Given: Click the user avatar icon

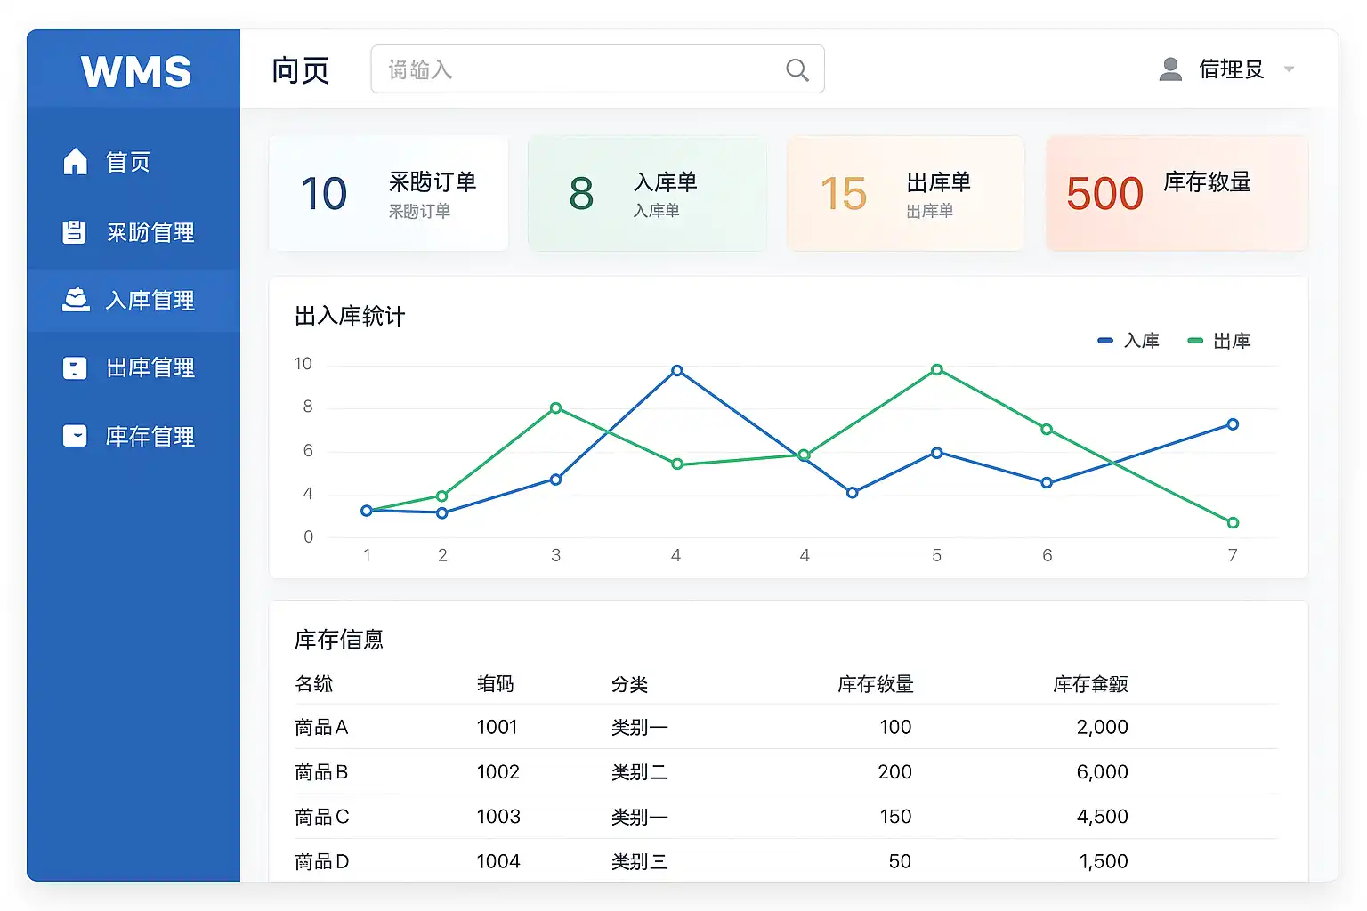Looking at the screenshot, I should coord(1170,69).
